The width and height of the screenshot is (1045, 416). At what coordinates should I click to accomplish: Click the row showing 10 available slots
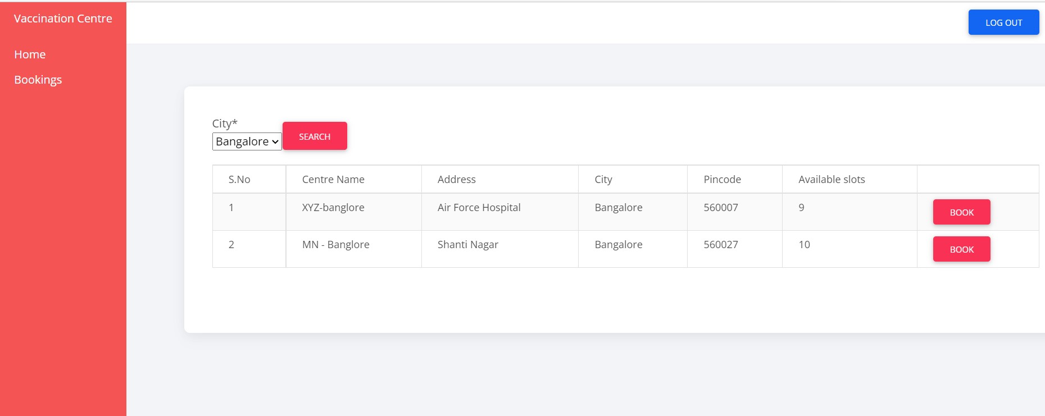point(803,244)
